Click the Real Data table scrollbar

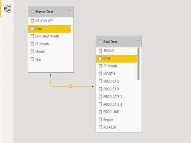click(x=138, y=64)
